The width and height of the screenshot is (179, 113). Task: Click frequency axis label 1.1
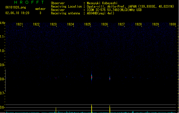[x=2, y=37]
